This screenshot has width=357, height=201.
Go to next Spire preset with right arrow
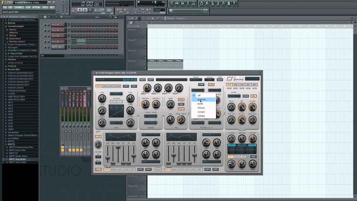coord(134,80)
